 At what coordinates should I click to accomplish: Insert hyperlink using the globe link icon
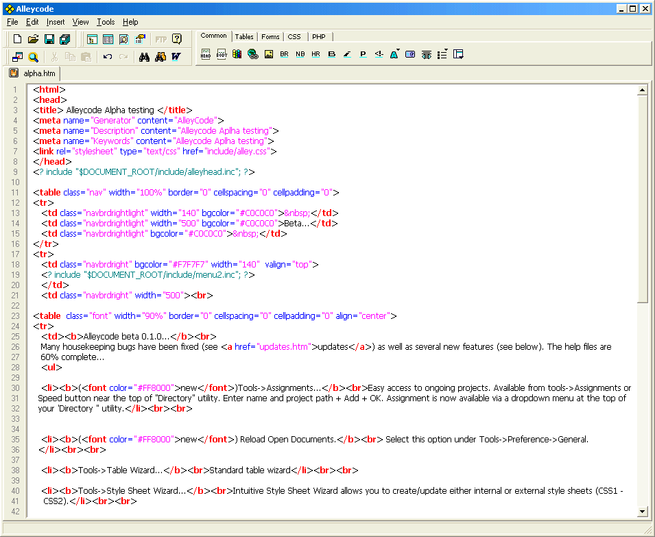coord(252,54)
